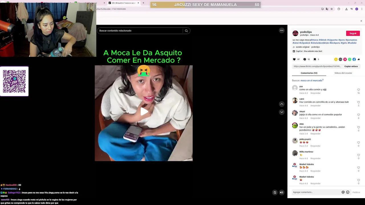Reply to ysa's comment

pyautogui.click(x=315, y=93)
